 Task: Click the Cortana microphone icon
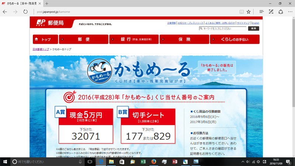(x=80, y=162)
